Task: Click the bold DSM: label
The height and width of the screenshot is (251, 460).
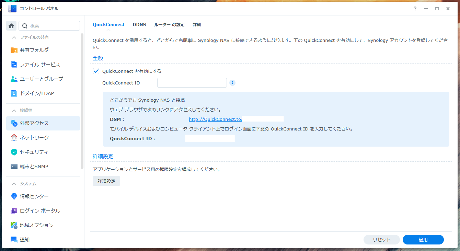Action: [x=117, y=119]
